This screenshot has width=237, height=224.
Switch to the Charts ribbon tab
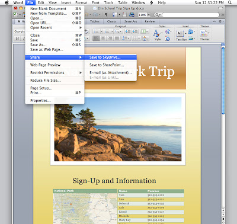111,21
